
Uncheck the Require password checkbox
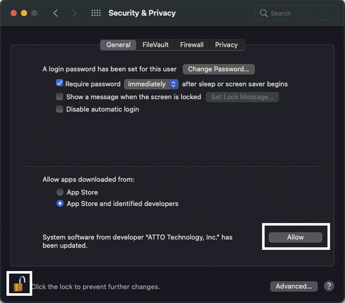pos(59,83)
